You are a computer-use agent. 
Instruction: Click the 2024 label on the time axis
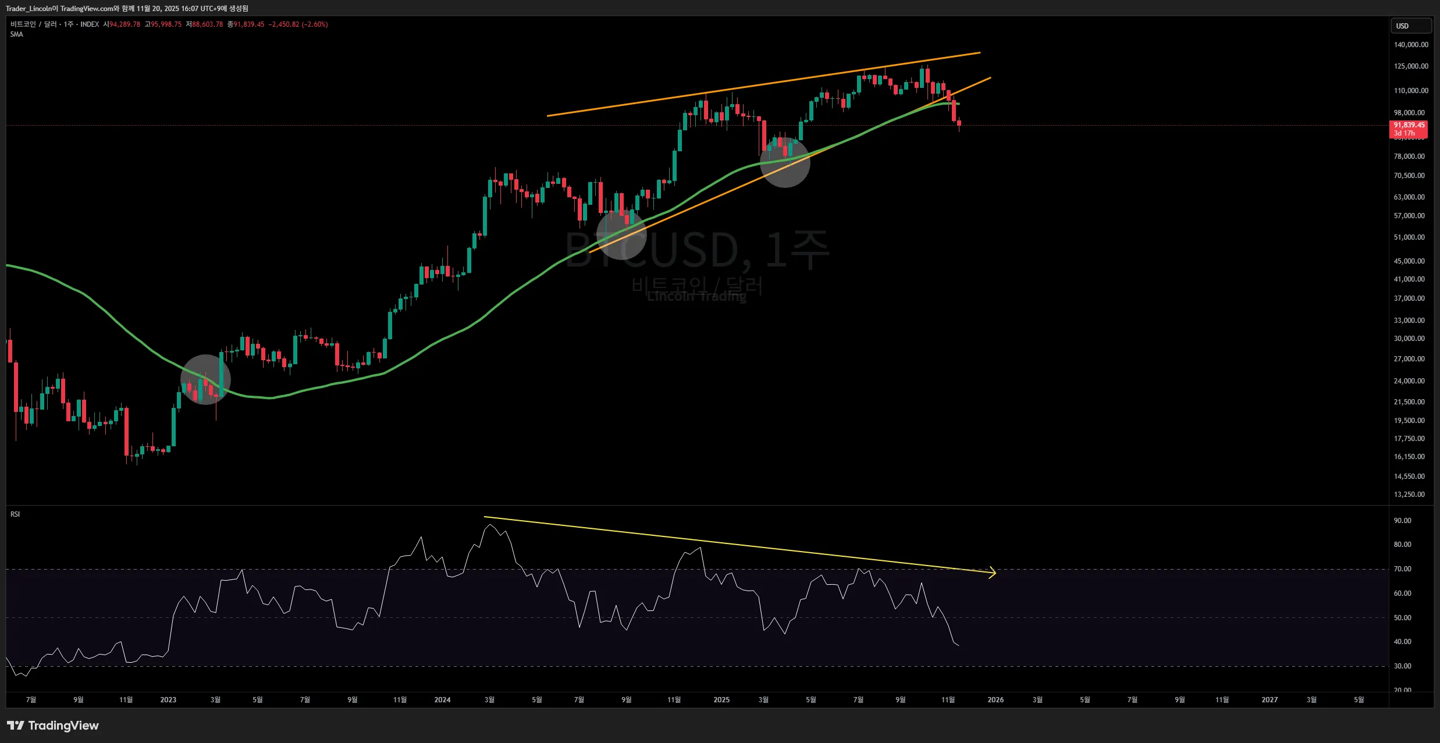442,699
